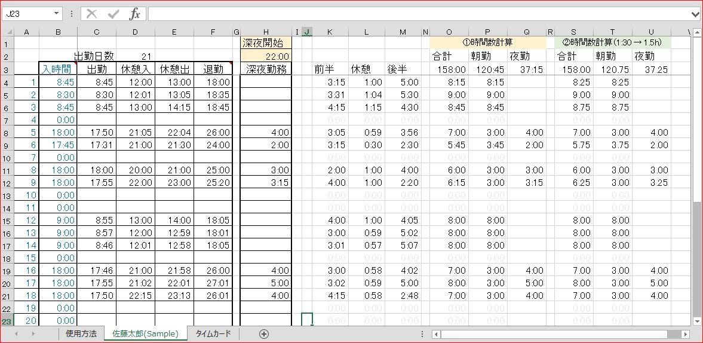Image resolution: width=703 pixels, height=343 pixels.
Task: Click the Cancel (X) formula bar icon
Action: coord(91,14)
